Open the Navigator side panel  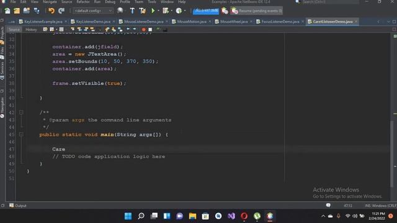(x=2, y=107)
